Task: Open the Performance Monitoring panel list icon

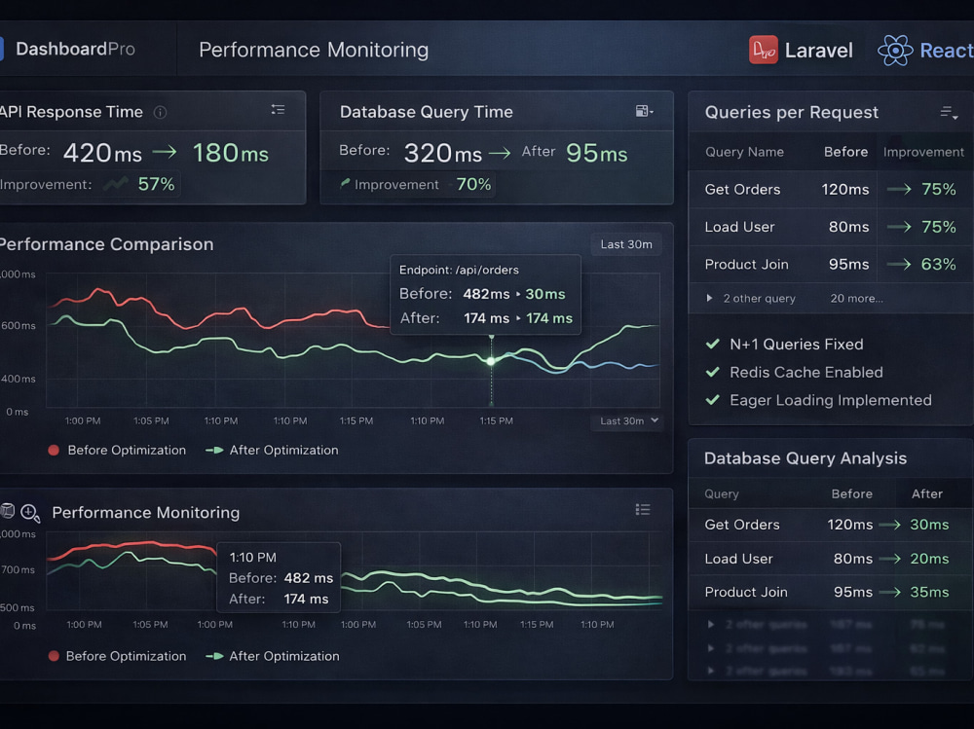Action: coord(643,510)
